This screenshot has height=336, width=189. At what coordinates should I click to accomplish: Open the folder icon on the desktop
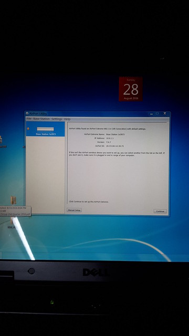pyautogui.click(x=14, y=201)
